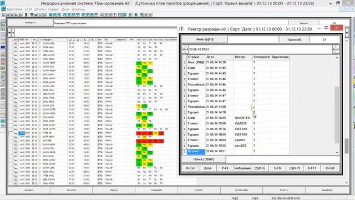Click the 22.06.14 10:51 date cell
The width and height of the screenshot is (355, 200).
click(x=220, y=151)
